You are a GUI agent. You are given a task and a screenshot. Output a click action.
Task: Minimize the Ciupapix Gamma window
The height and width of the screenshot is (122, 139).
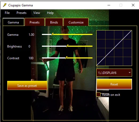click(109, 5)
